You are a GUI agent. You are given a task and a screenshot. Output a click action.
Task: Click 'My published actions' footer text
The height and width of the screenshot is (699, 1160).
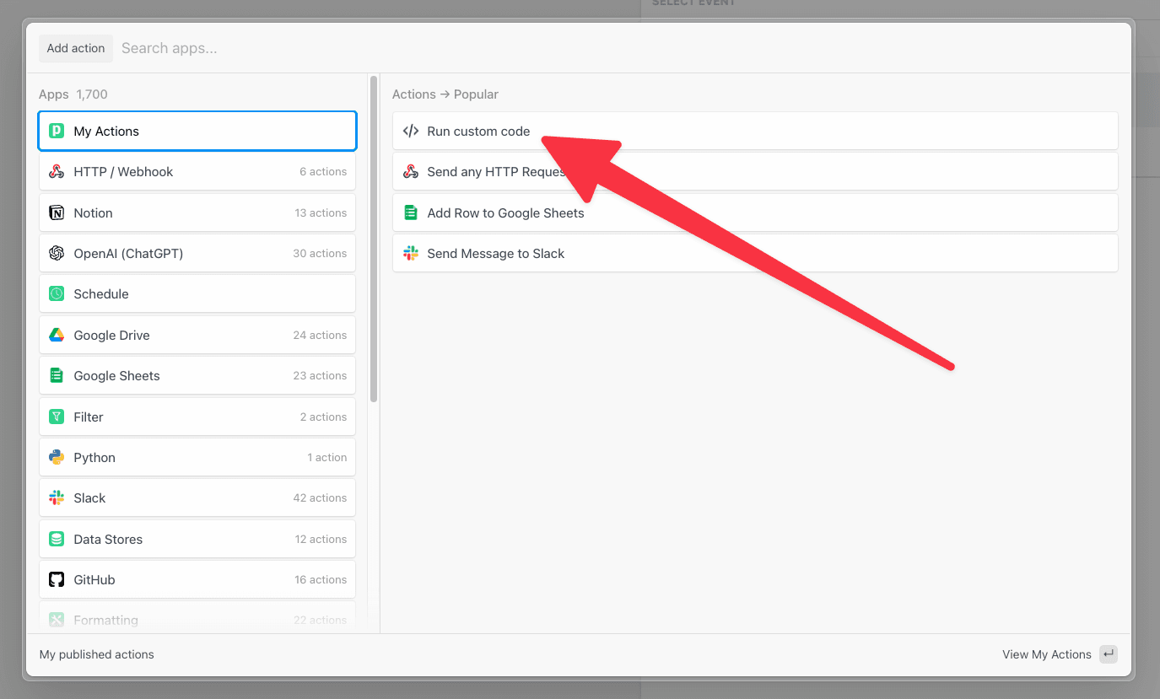pyautogui.click(x=97, y=654)
